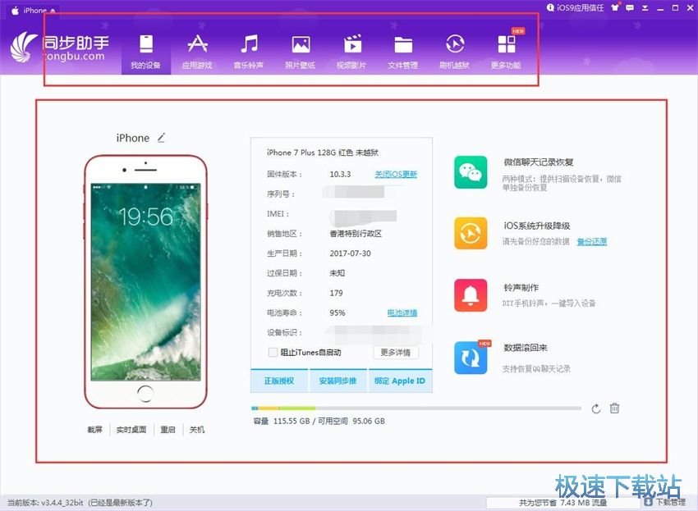
Task: Click the 安装同步推 button
Action: [x=338, y=381]
